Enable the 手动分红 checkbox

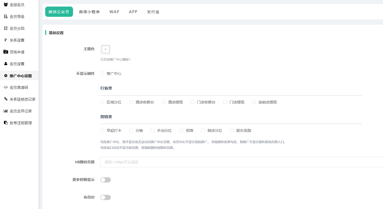coord(153,130)
